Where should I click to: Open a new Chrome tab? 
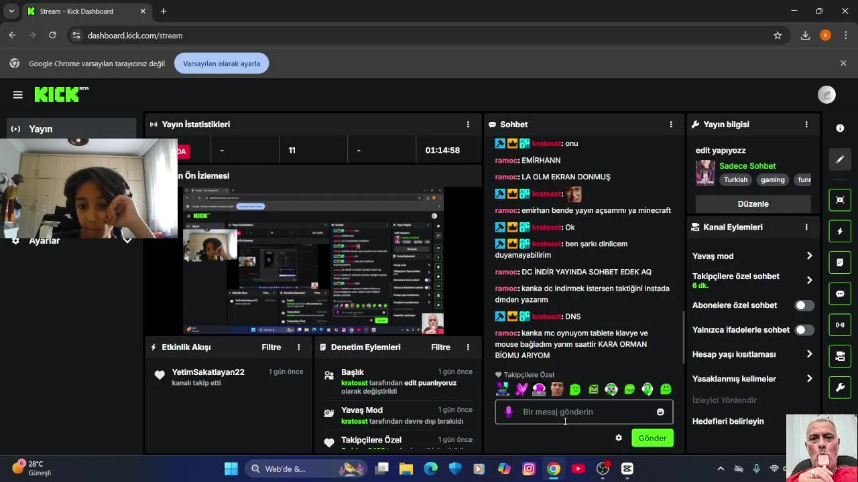tap(164, 11)
